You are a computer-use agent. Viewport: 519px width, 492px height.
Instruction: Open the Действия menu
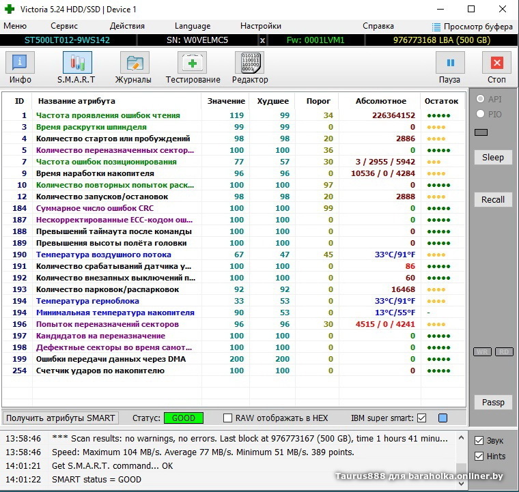click(x=127, y=26)
